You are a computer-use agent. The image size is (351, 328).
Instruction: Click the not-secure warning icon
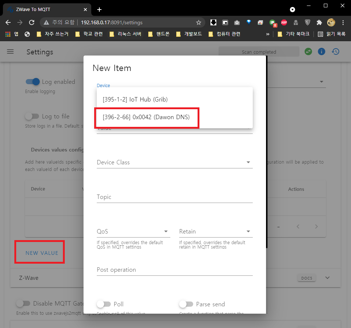pyautogui.click(x=46, y=22)
